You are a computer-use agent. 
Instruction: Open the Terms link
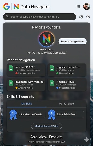(39, 142)
